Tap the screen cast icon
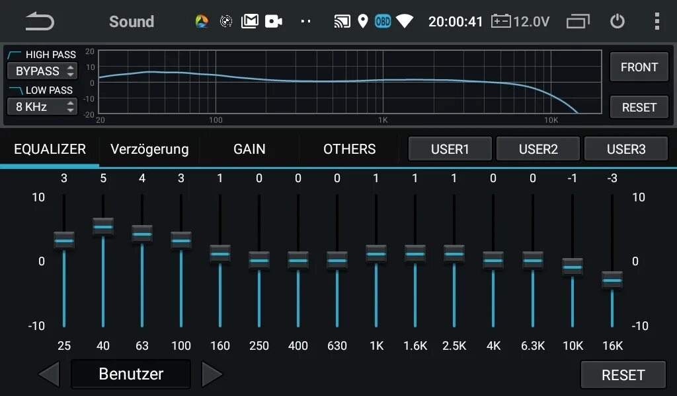 (342, 21)
